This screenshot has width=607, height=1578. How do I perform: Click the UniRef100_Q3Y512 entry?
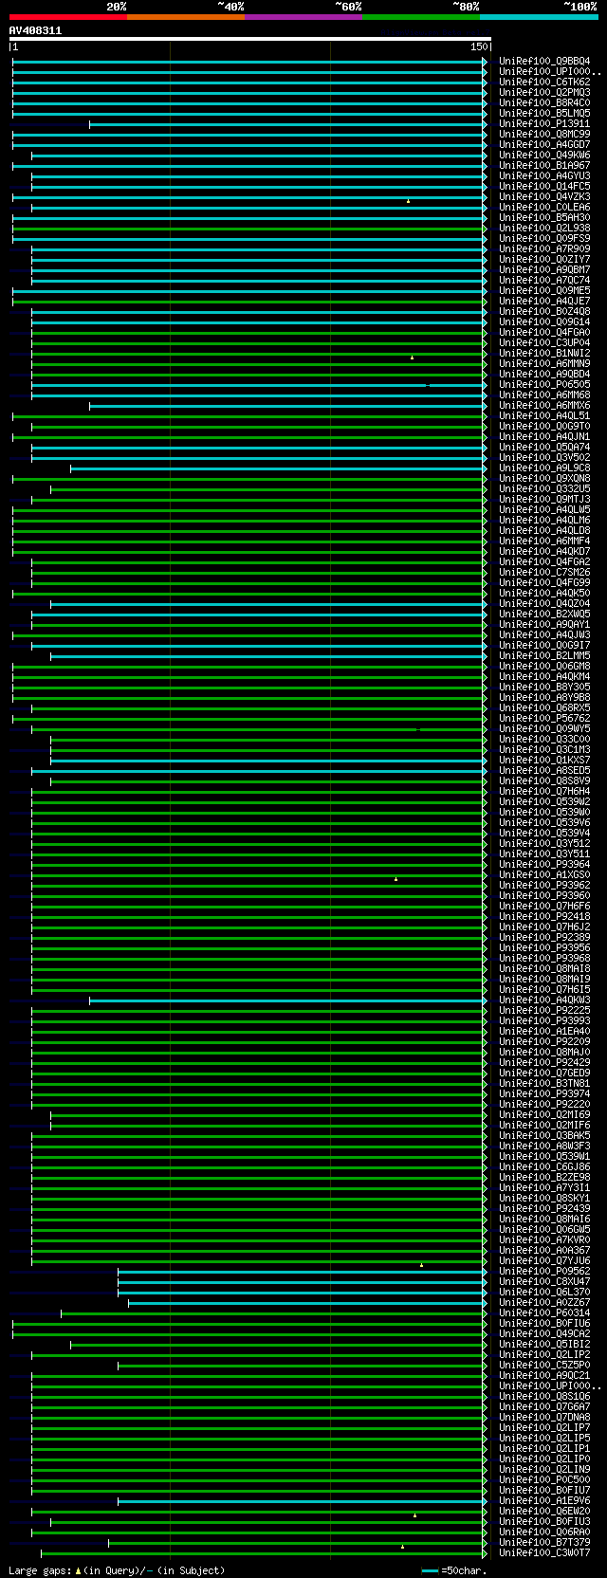[x=544, y=844]
